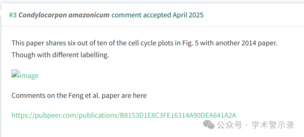Click the "April 2025" date
304x137 pixels.
pyautogui.click(x=188, y=15)
